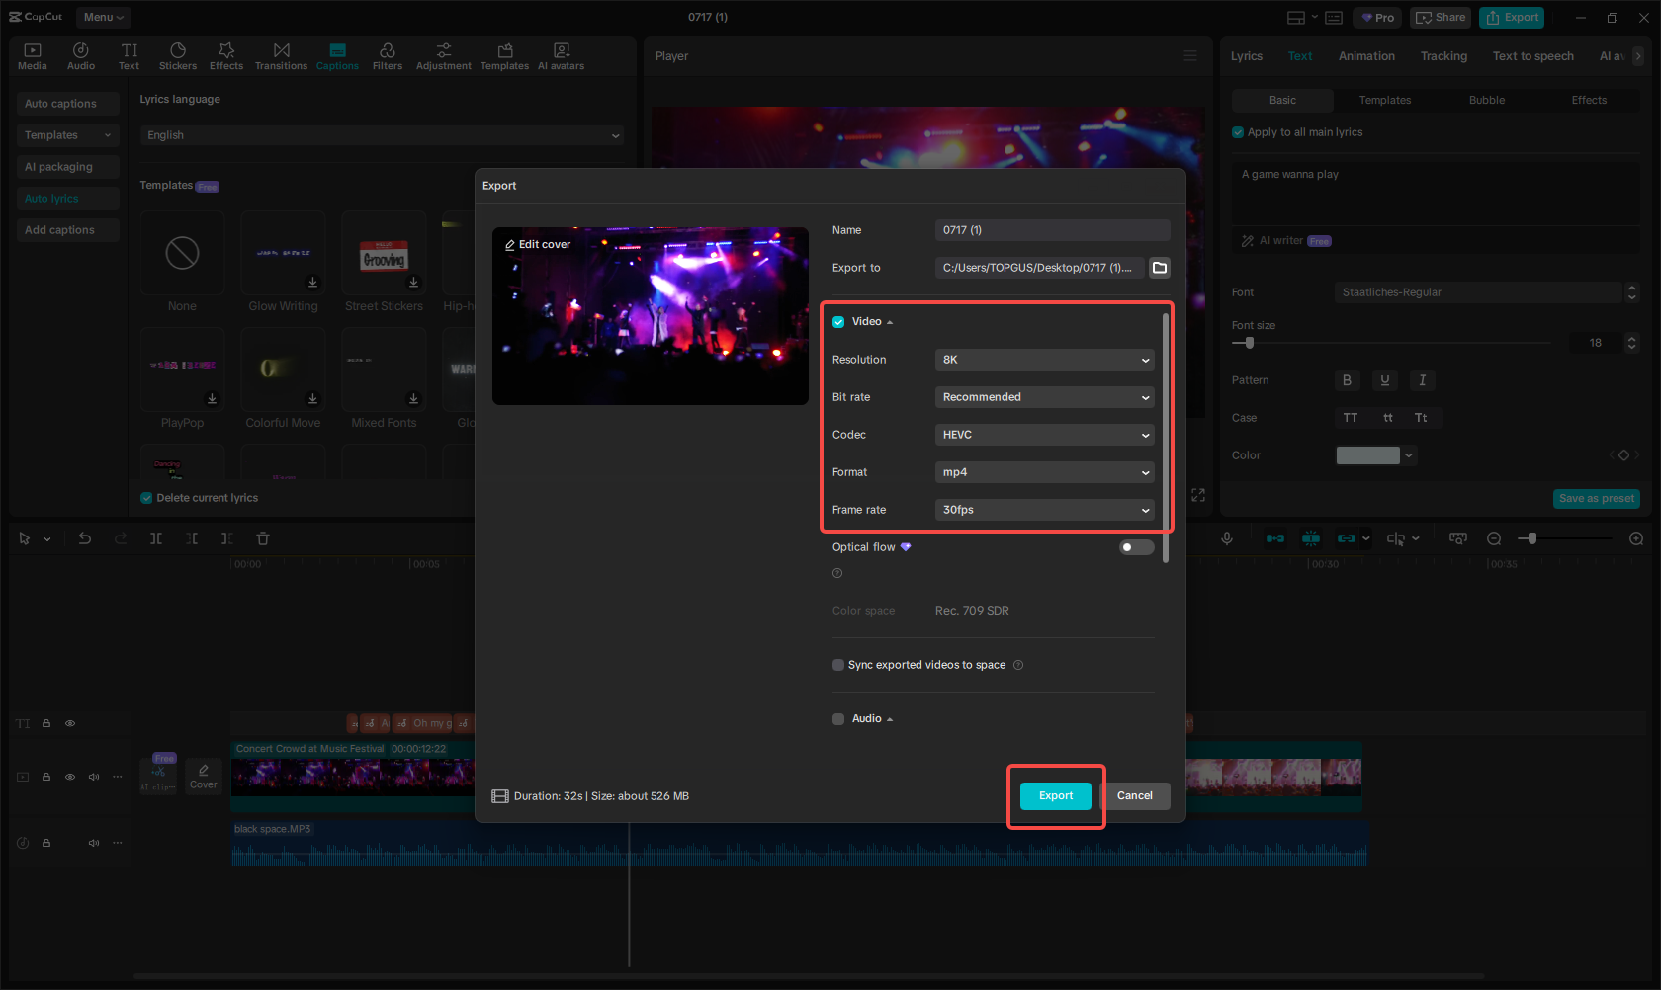The image size is (1661, 990).
Task: Switch to the Text to speech tab
Action: [x=1532, y=56]
